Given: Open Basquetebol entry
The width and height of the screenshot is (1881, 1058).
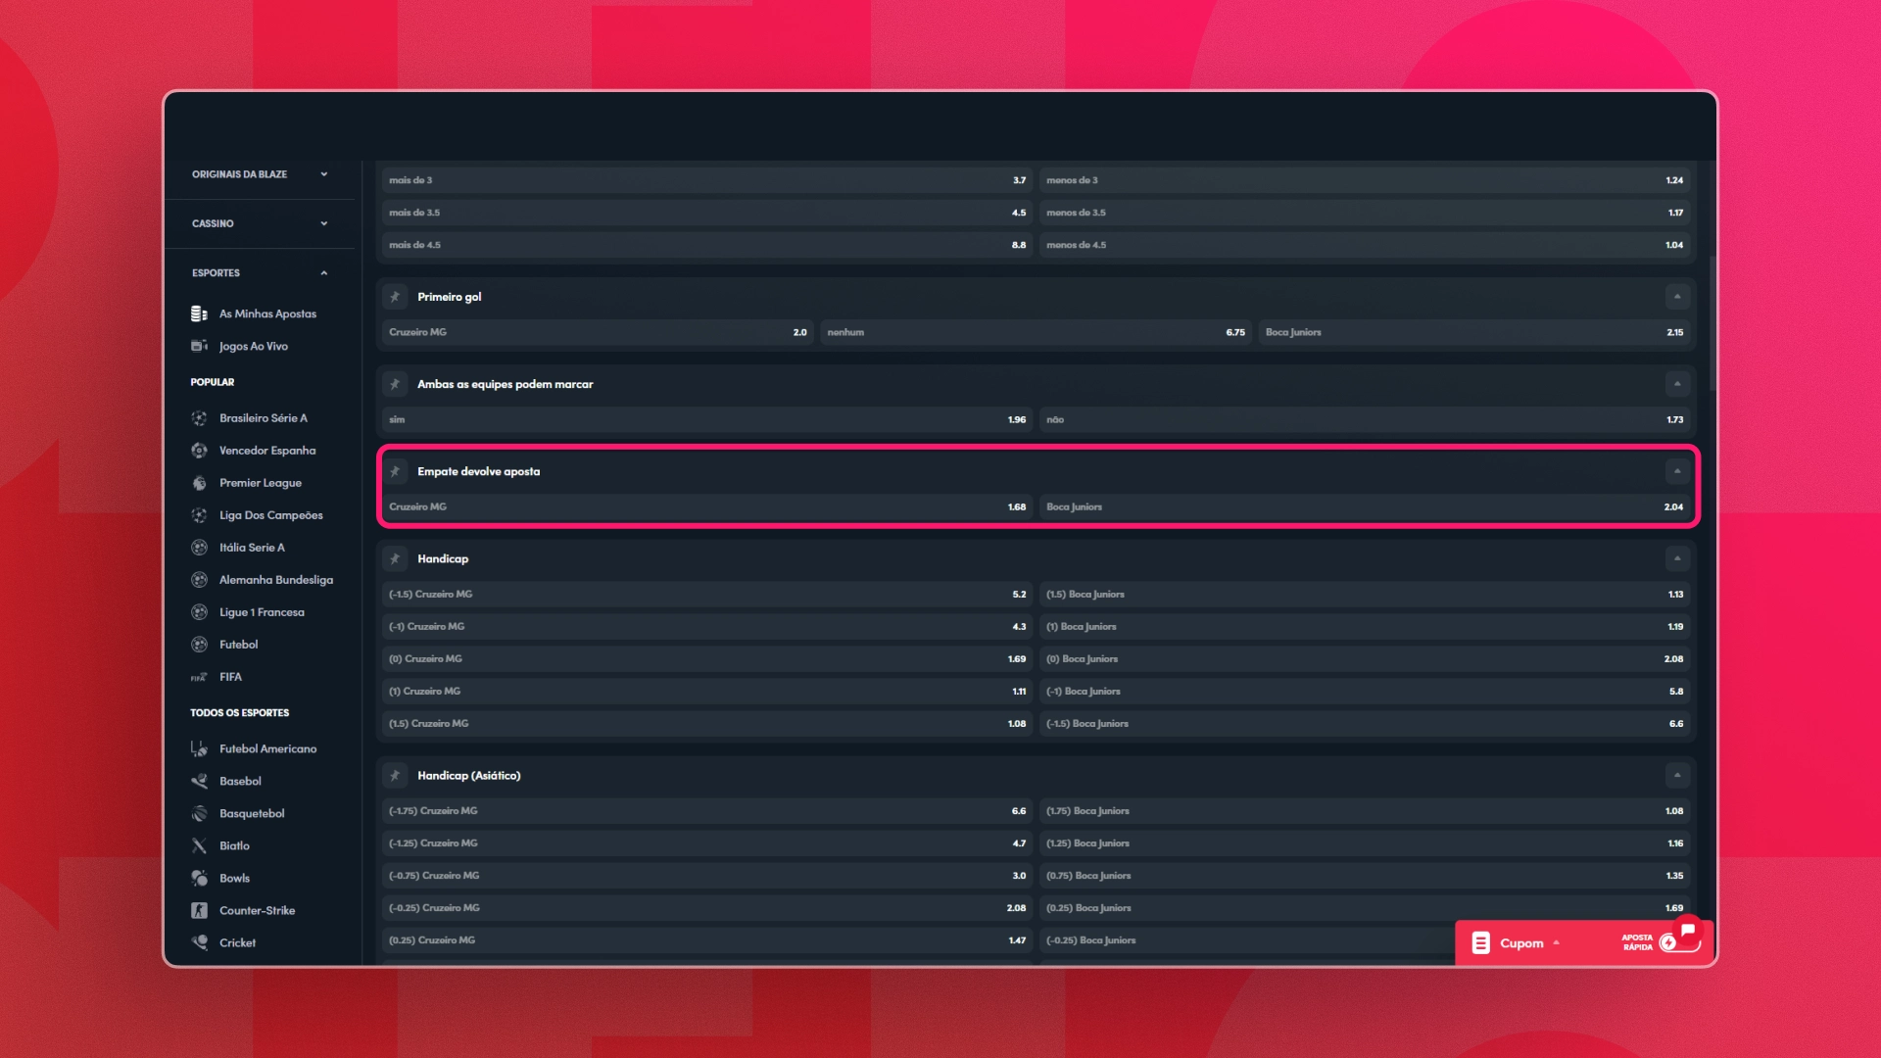Looking at the screenshot, I should [x=252, y=813].
